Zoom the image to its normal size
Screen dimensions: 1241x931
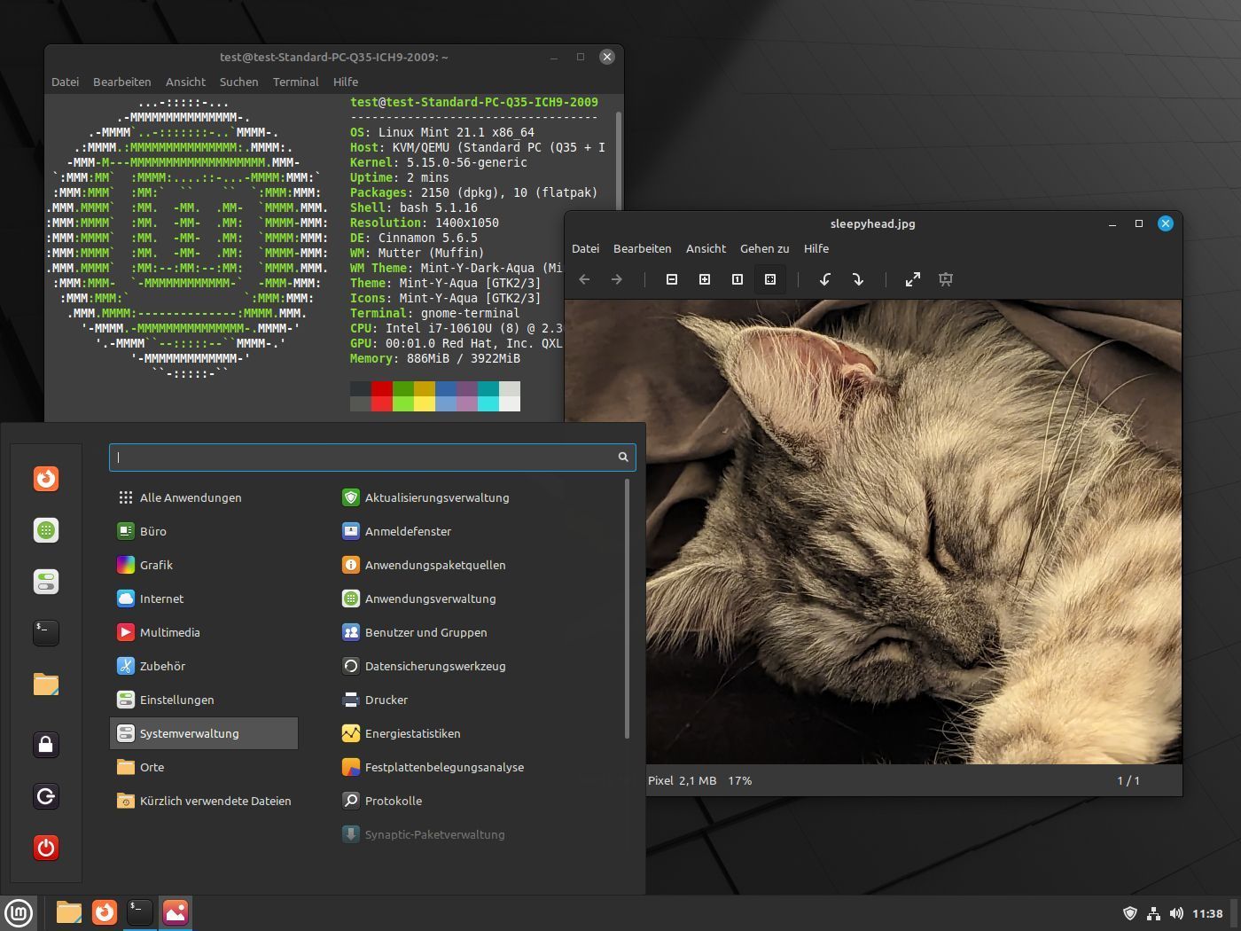(737, 279)
